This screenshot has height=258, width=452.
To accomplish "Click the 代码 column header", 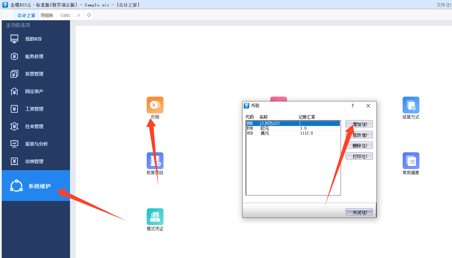I will (250, 117).
